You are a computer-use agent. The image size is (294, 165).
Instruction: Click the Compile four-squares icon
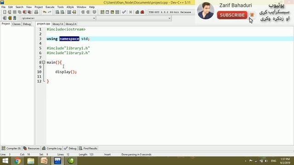pos(102,12)
